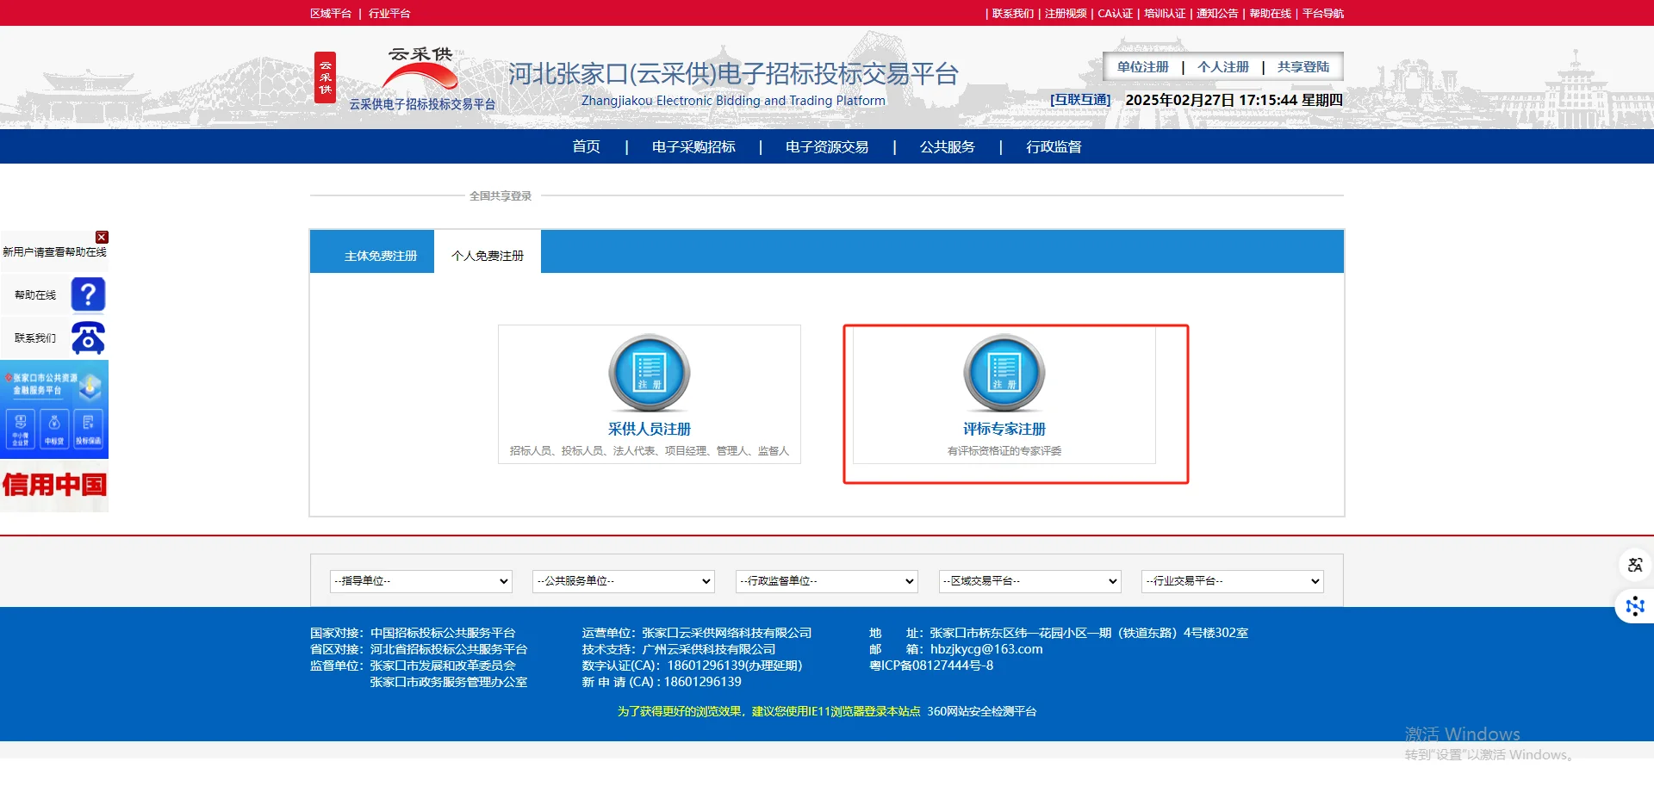This screenshot has width=1654, height=805.
Task: Navigate to 行政监督 in the navigation bar
Action: [1054, 146]
